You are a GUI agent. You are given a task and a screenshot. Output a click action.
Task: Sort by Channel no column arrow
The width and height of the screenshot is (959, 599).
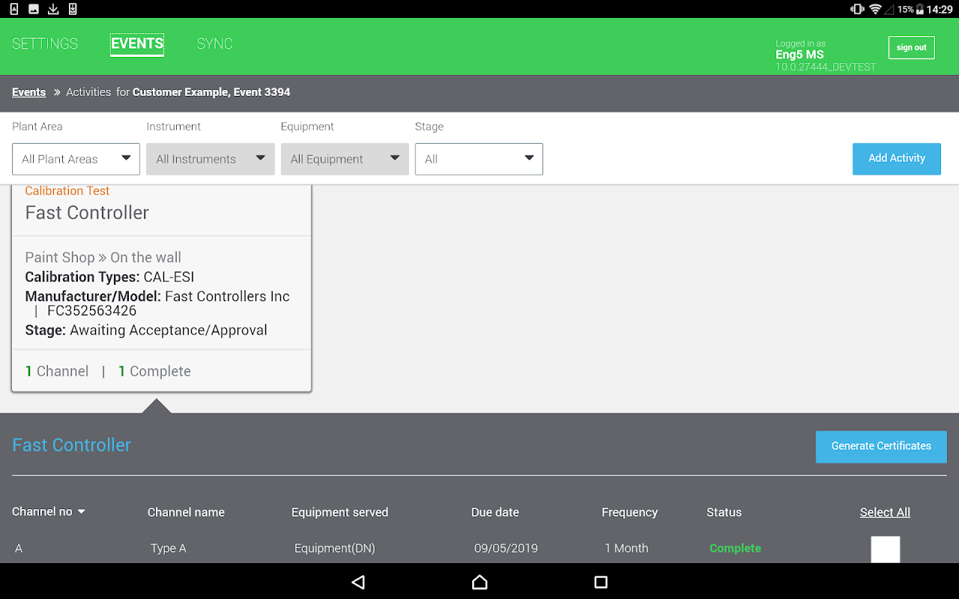point(82,512)
